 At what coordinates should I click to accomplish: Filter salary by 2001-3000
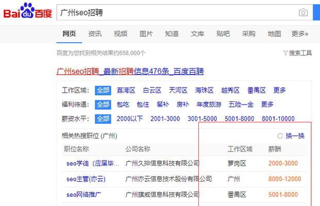pyautogui.click(x=165, y=118)
